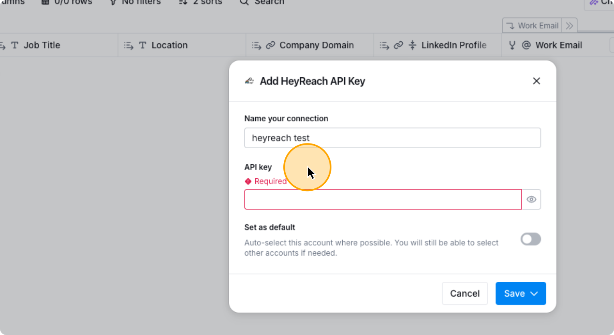Click the link icon beside LinkedIn Profile

click(398, 45)
